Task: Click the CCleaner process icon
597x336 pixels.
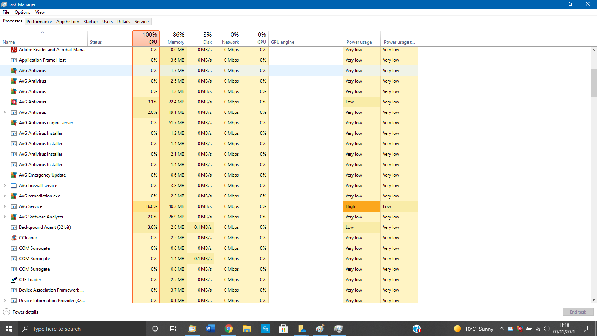Action: click(14, 238)
